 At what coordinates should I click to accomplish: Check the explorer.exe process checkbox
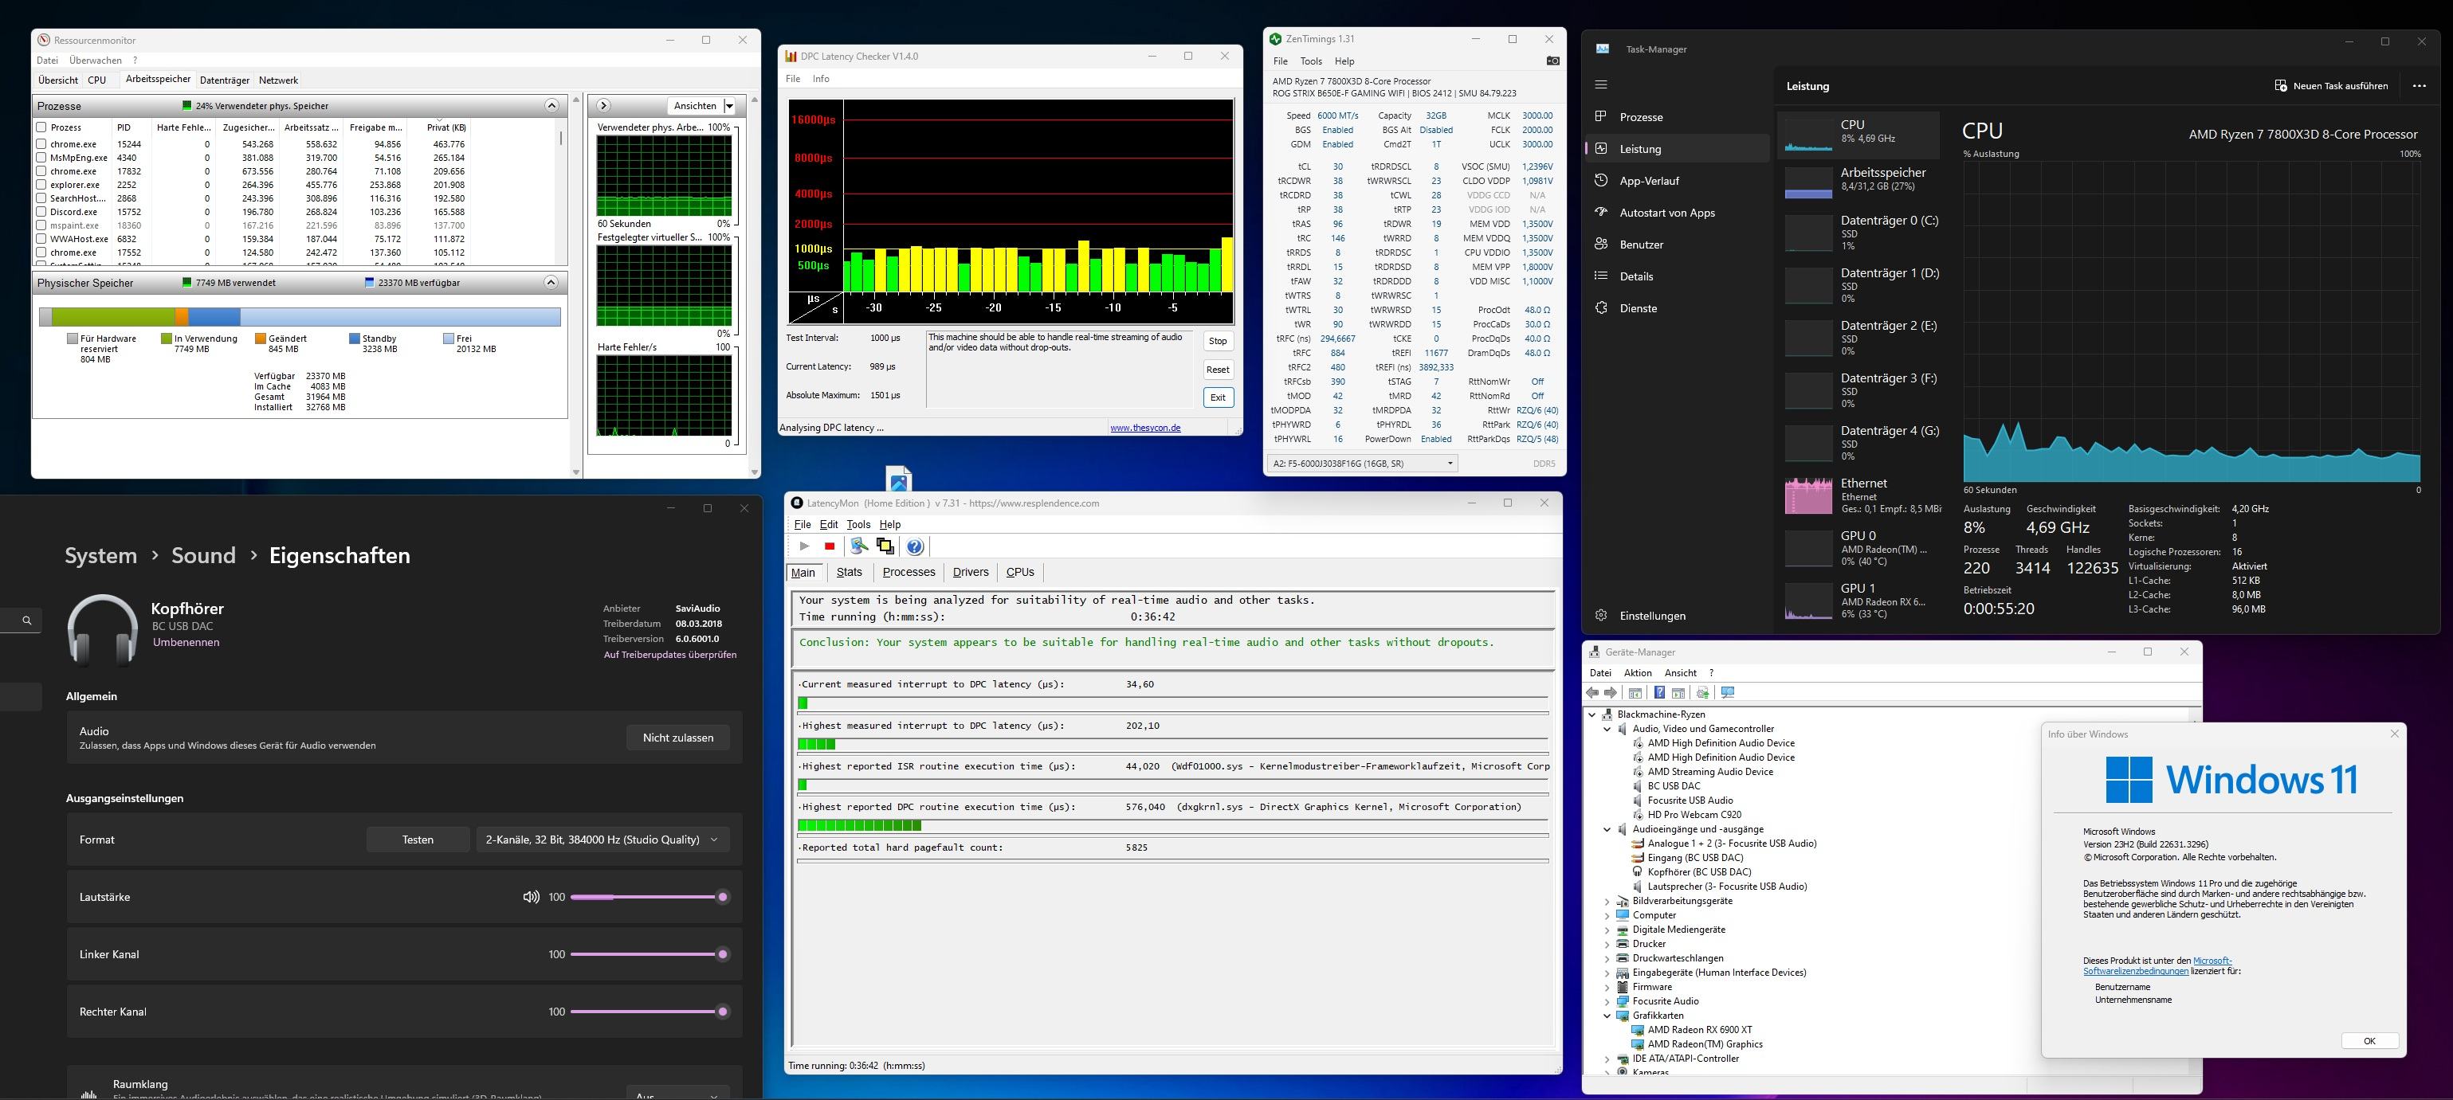pyautogui.click(x=42, y=185)
